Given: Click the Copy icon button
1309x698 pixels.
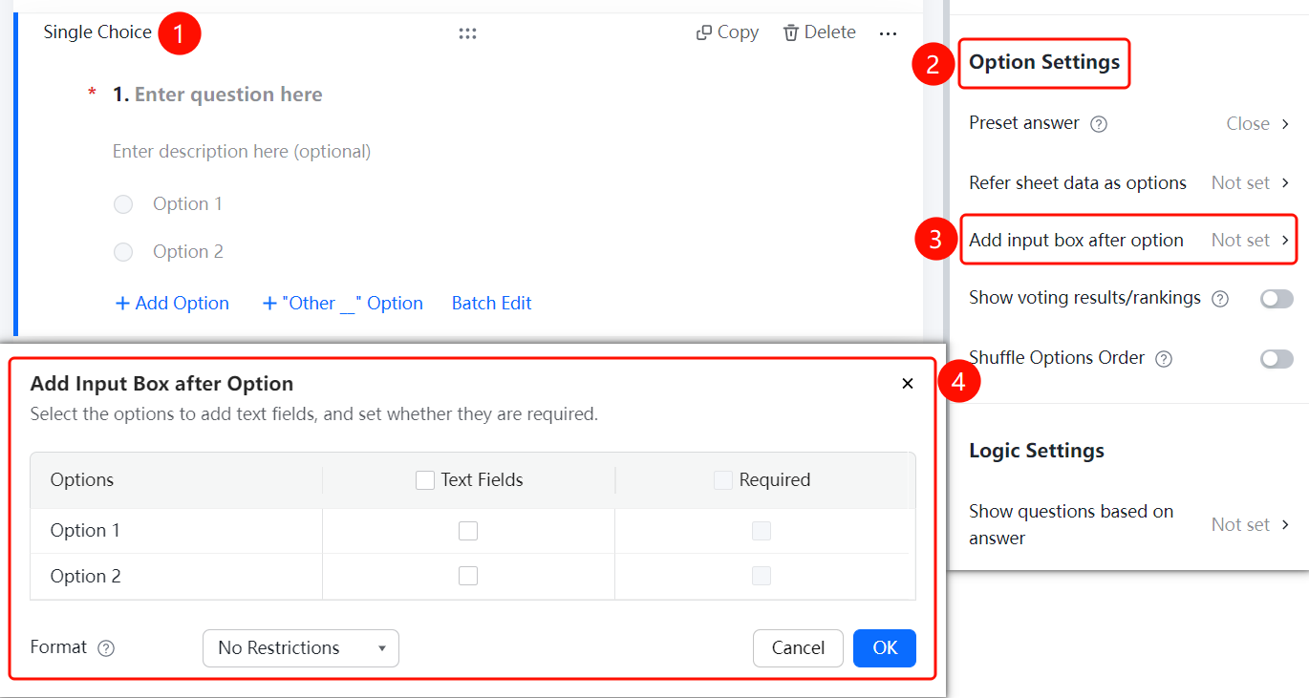Looking at the screenshot, I should point(727,32).
